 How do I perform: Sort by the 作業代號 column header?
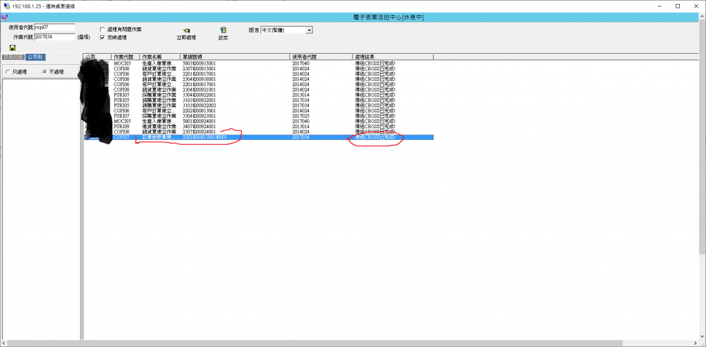[x=126, y=57]
